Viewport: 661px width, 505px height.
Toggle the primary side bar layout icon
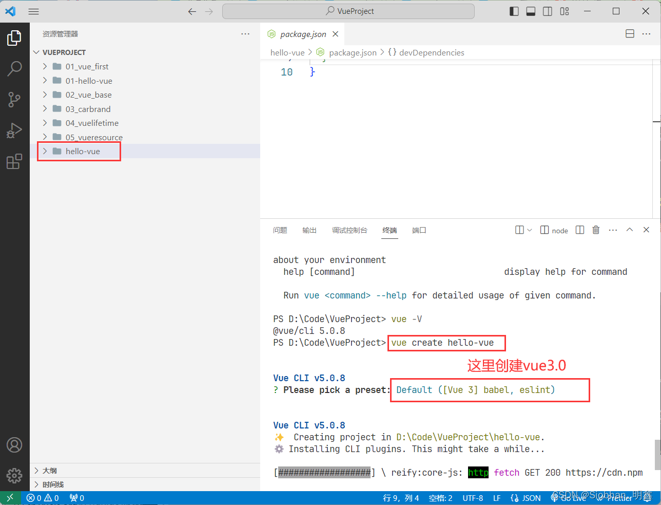[514, 11]
